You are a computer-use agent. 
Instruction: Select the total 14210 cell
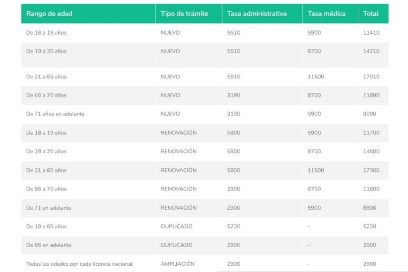tap(371, 51)
